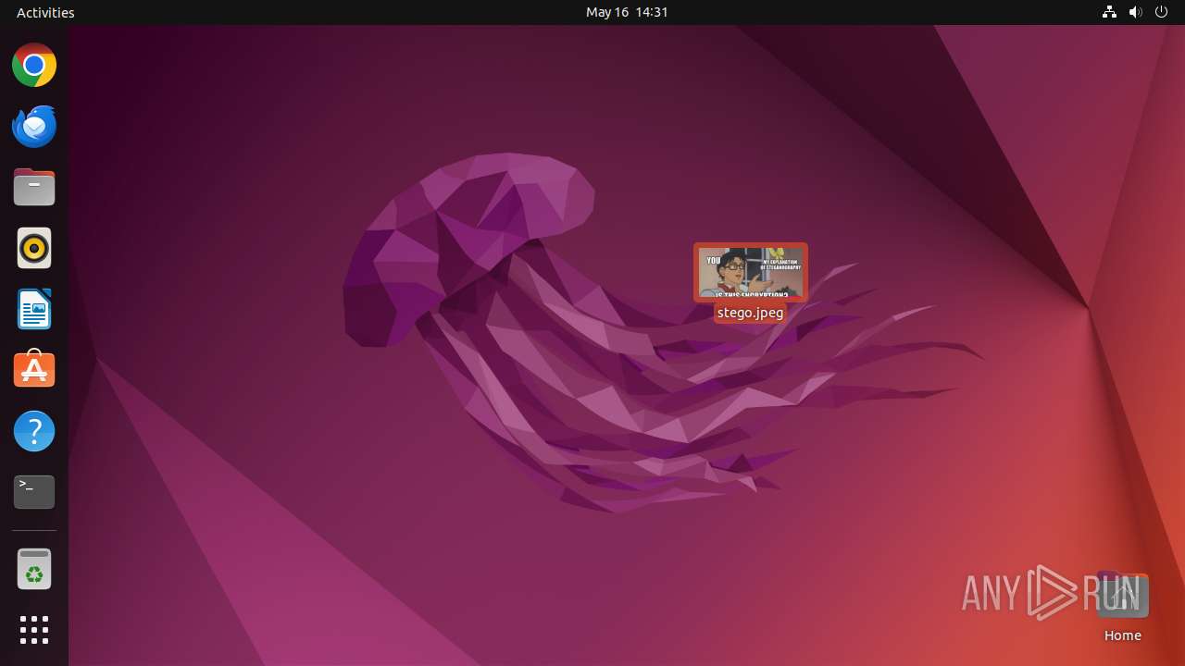The image size is (1185, 666).
Task: Open the clock showing May 16 14:31
Action: click(x=627, y=12)
